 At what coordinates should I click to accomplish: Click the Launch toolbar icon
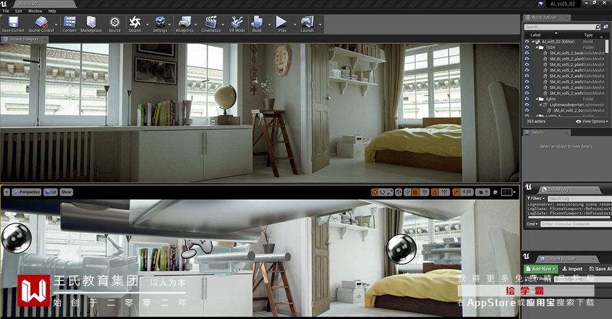(x=307, y=24)
